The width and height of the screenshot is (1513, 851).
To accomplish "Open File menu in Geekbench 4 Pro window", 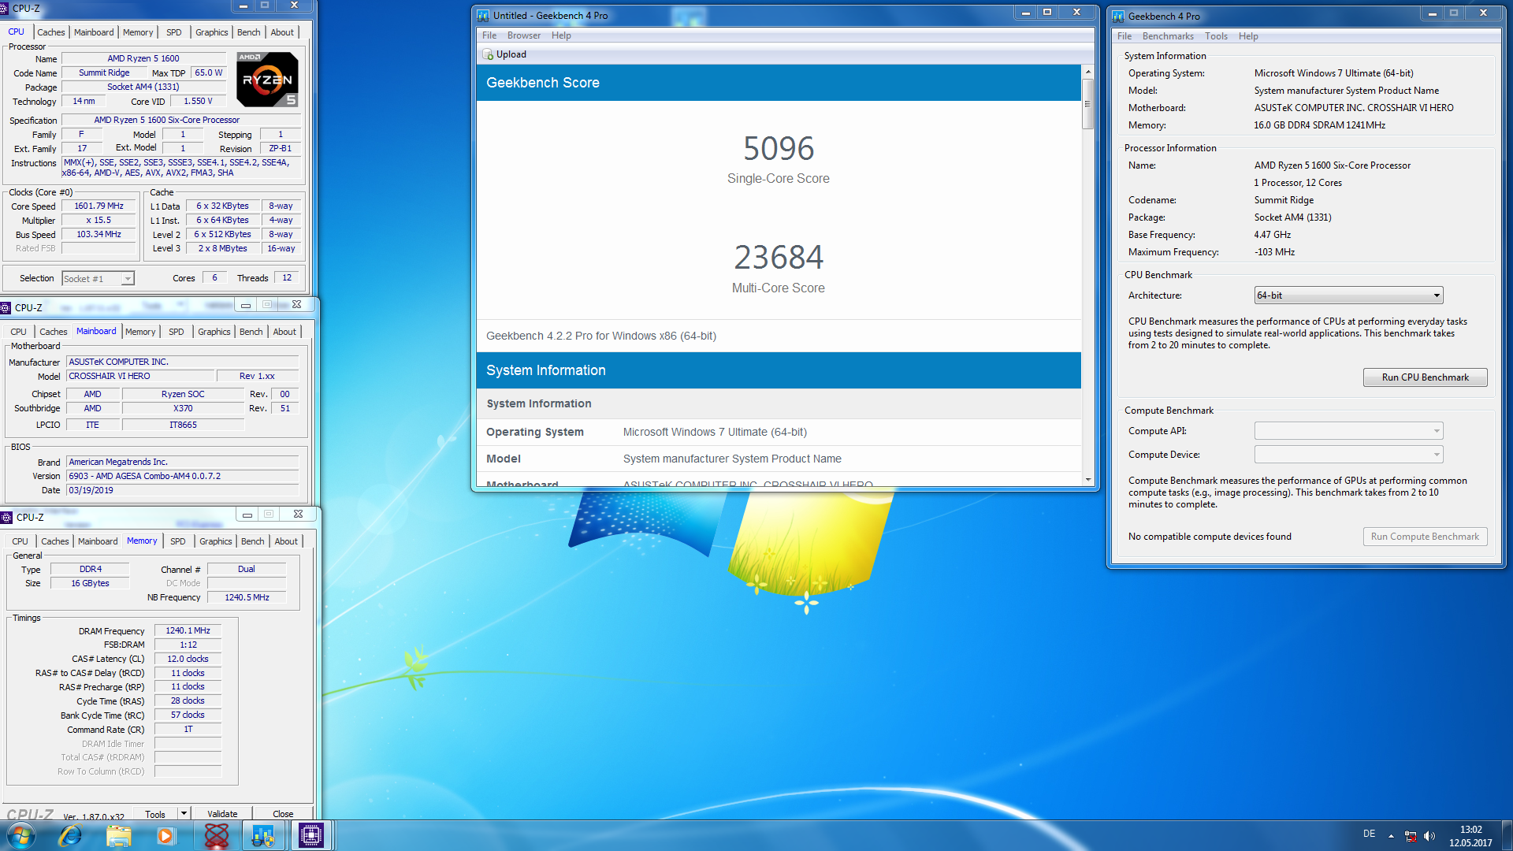I will click(1125, 36).
